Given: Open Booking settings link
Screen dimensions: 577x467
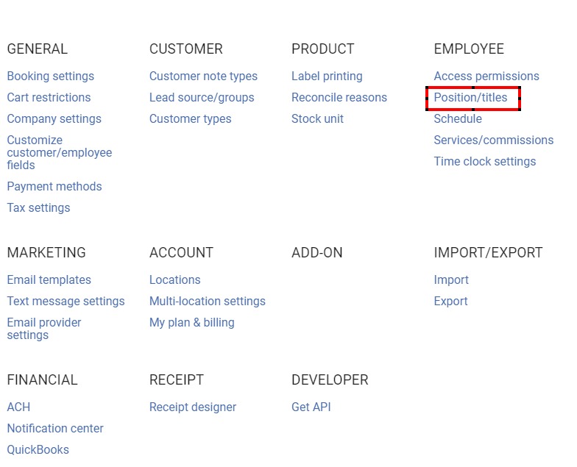Looking at the screenshot, I should click(x=51, y=76).
